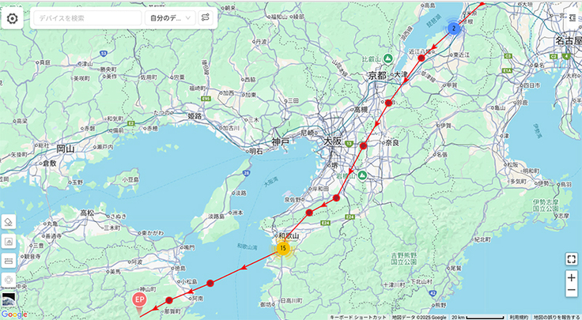Image resolution: width=582 pixels, height=320 pixels.
Task: Open the list panel icon on left
Action: [x=9, y=261]
